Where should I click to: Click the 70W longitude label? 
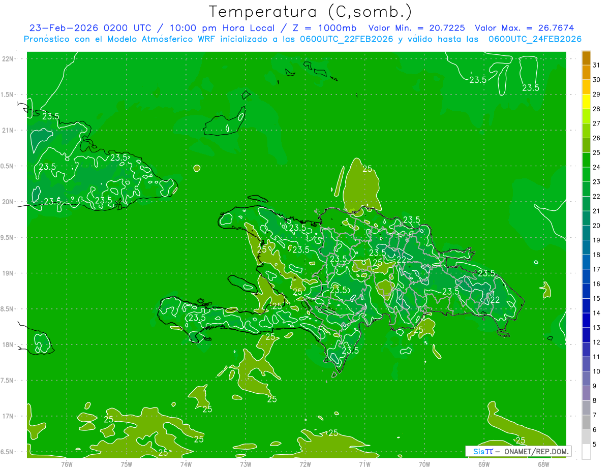(424, 464)
